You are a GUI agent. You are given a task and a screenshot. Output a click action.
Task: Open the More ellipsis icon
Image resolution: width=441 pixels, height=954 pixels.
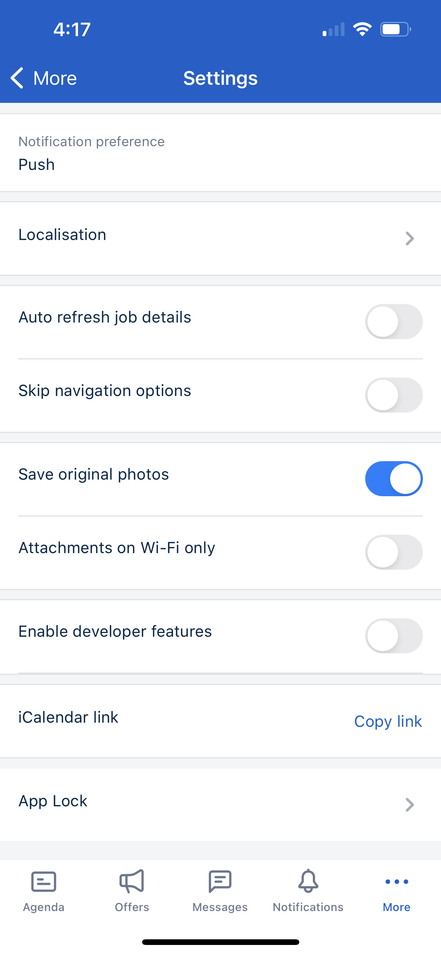coord(396,882)
